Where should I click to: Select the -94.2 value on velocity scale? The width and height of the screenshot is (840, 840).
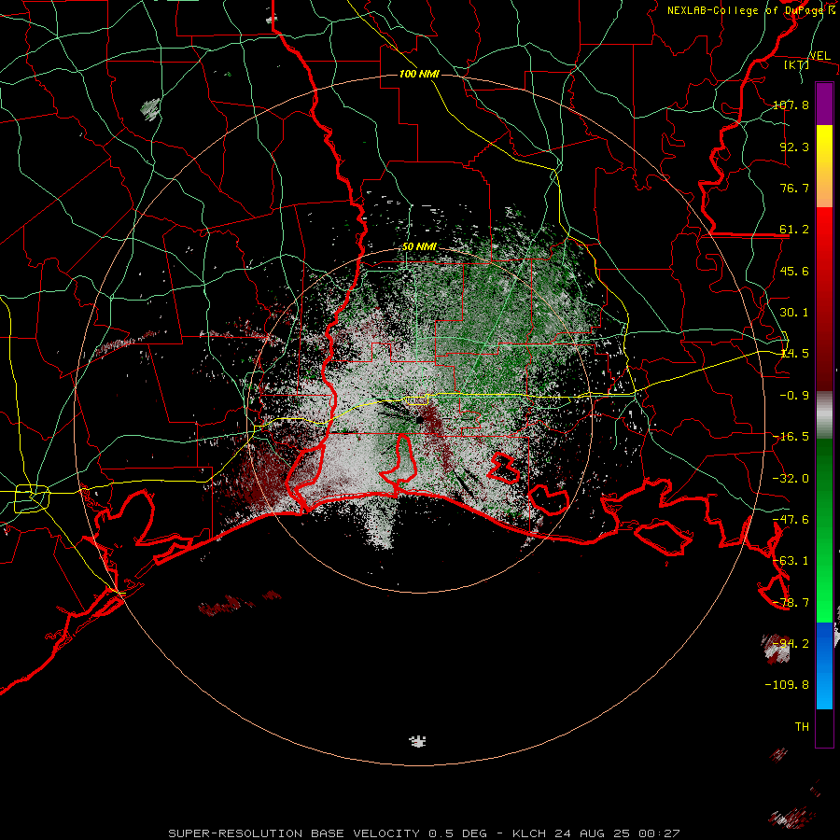(x=791, y=644)
